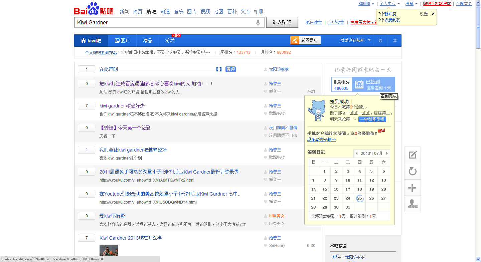Click the 目录排名 406635 box
The height and width of the screenshot is (262, 481).
pyautogui.click(x=341, y=84)
